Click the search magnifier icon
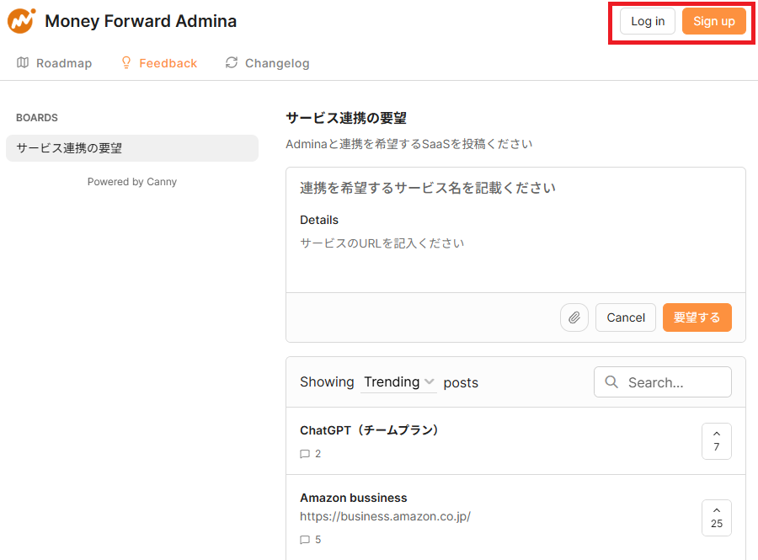Image resolution: width=758 pixels, height=560 pixels. (611, 382)
